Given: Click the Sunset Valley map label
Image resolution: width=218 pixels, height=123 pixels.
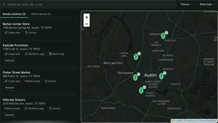Looking at the screenshot, I should tap(108, 108).
